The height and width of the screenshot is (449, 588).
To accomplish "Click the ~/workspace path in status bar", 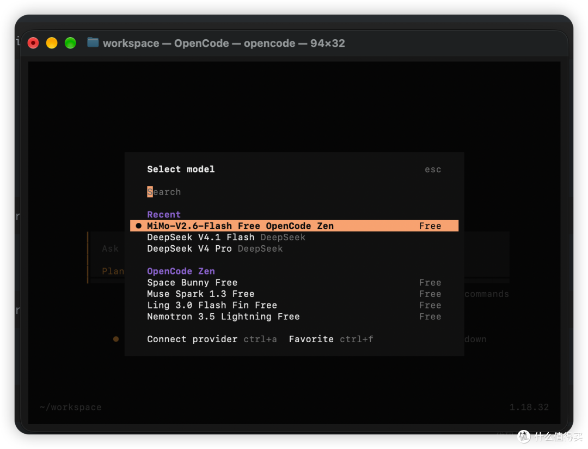I will [71, 407].
